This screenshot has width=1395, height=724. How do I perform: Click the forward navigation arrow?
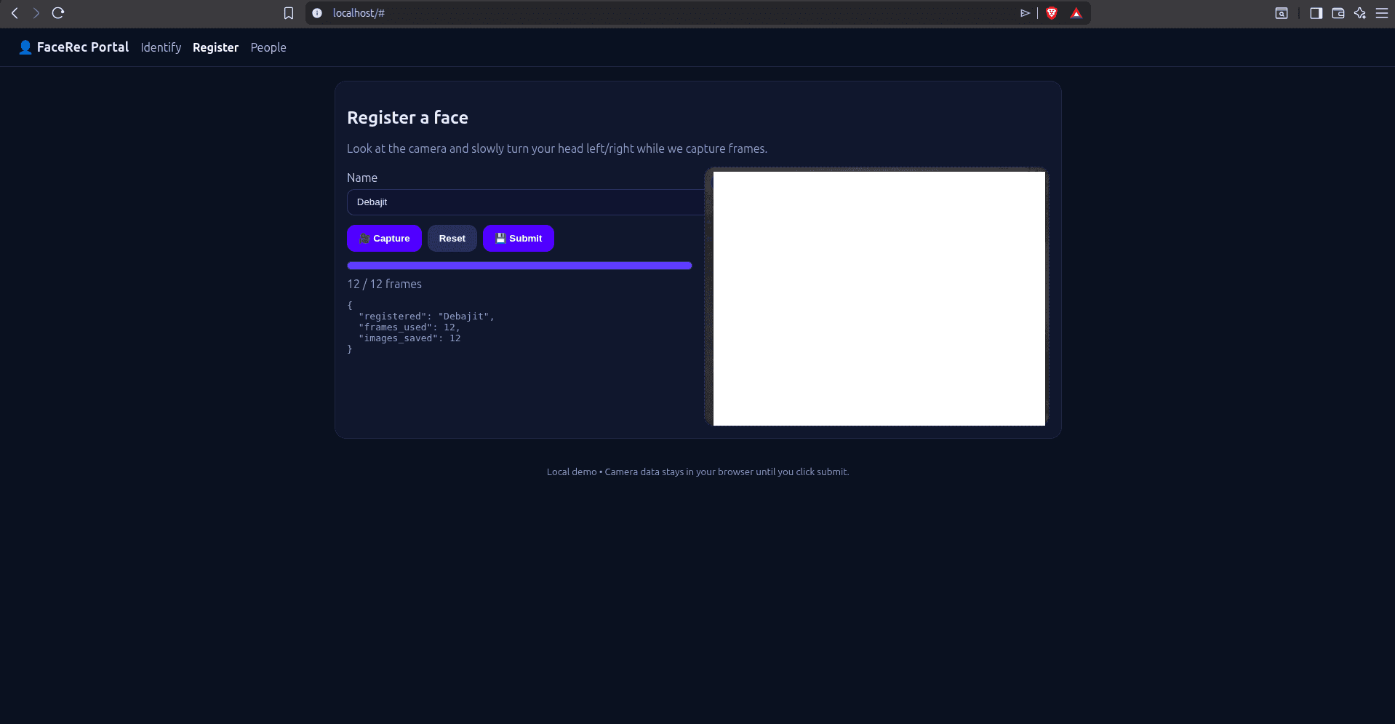[x=35, y=12]
